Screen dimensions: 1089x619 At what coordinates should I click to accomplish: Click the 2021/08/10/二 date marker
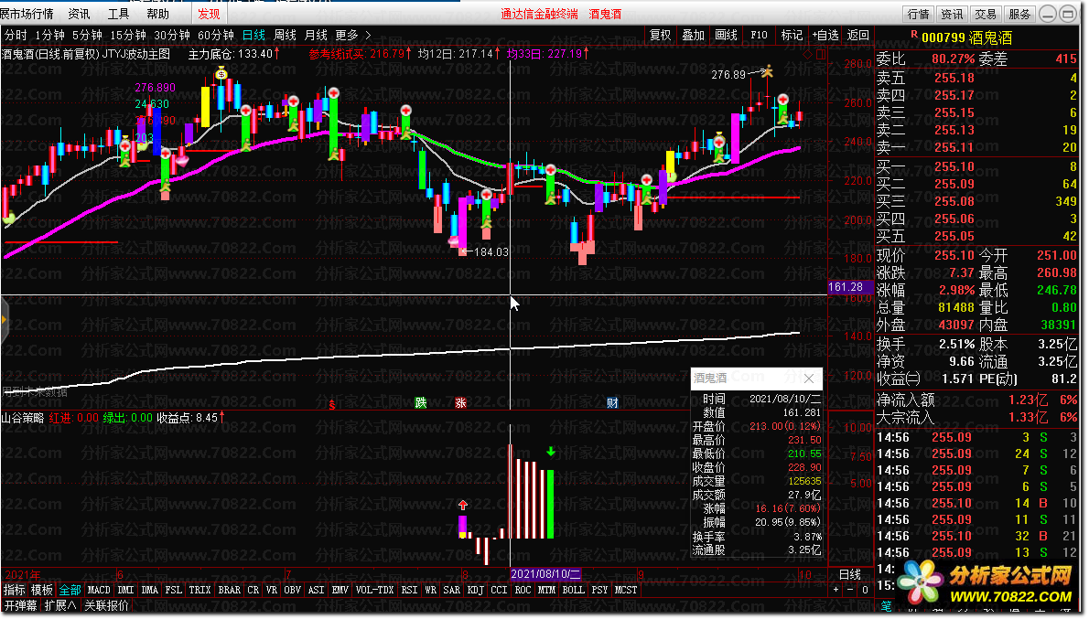click(x=545, y=574)
